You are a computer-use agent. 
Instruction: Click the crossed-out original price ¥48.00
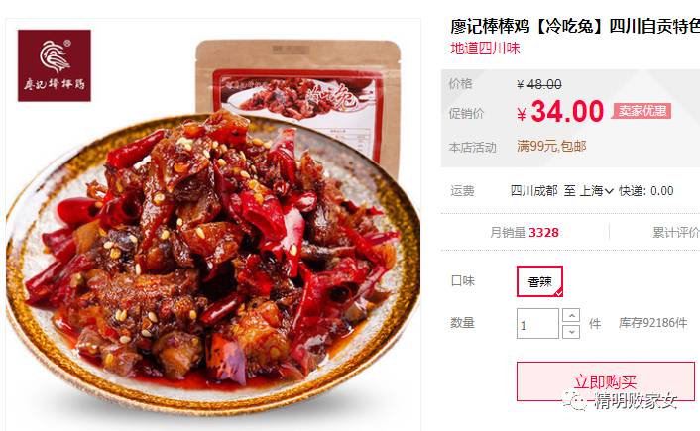[x=538, y=84]
